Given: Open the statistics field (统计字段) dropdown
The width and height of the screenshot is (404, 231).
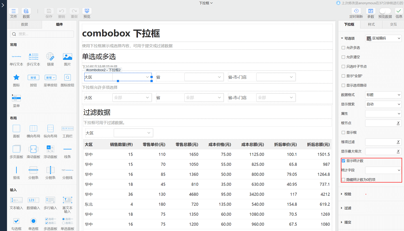Looking at the screenshot, I should tap(383, 170).
